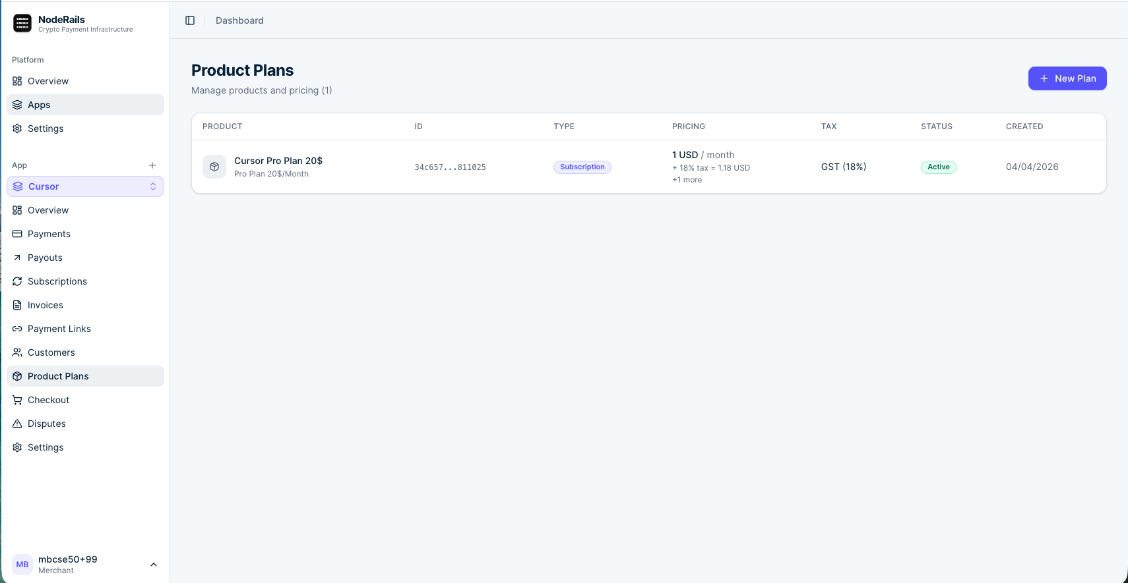
Task: Click the TAX column header
Action: (829, 126)
